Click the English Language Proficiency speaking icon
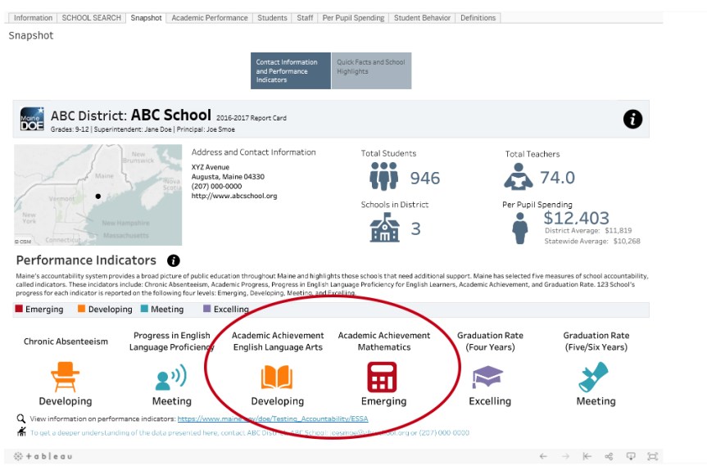The image size is (707, 475). (x=171, y=377)
